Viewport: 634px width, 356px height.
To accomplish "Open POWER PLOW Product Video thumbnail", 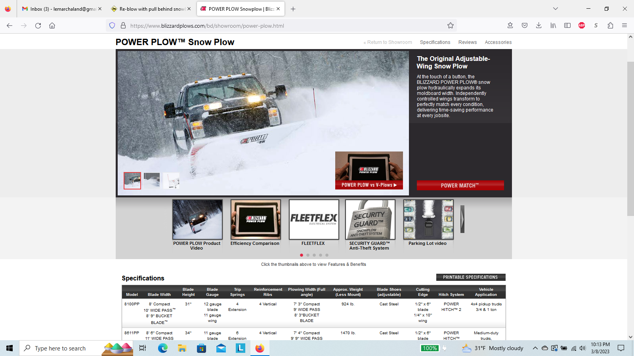I will [x=197, y=220].
